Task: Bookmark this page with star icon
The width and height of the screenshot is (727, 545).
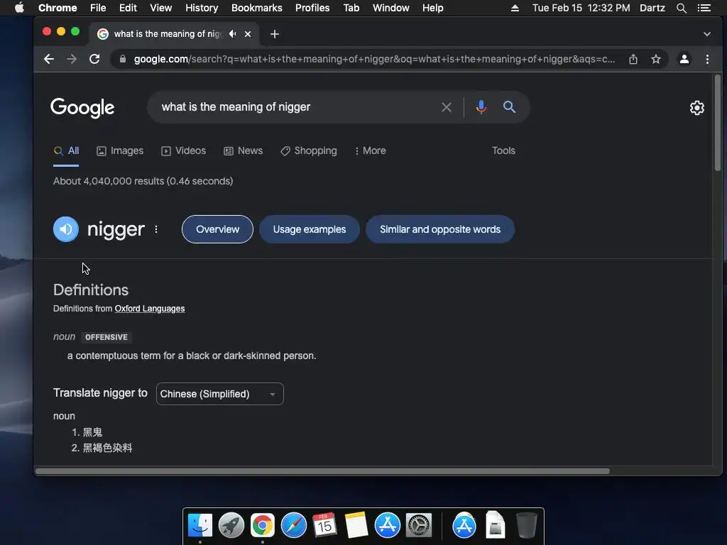Action: 655,59
